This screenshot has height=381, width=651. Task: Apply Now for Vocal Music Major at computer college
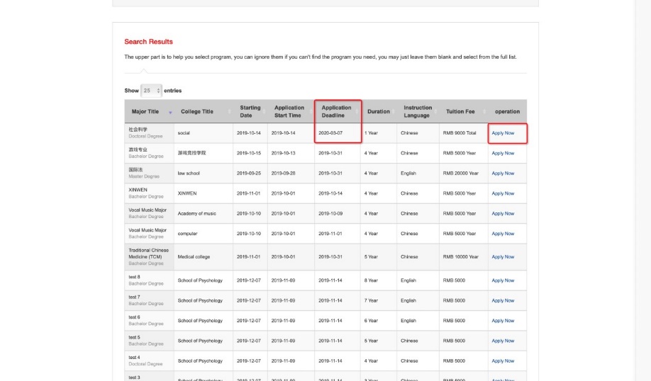tap(503, 234)
